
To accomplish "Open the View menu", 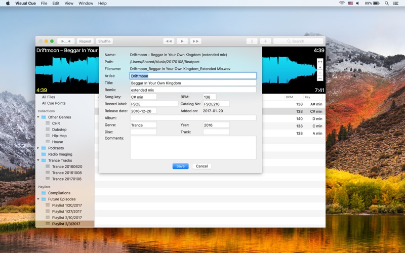I will tap(69, 3).
